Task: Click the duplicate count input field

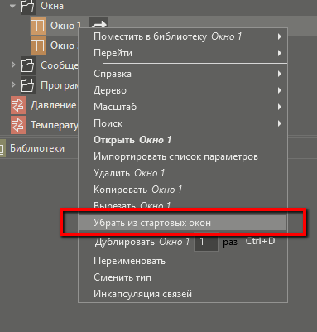Action: (206, 242)
